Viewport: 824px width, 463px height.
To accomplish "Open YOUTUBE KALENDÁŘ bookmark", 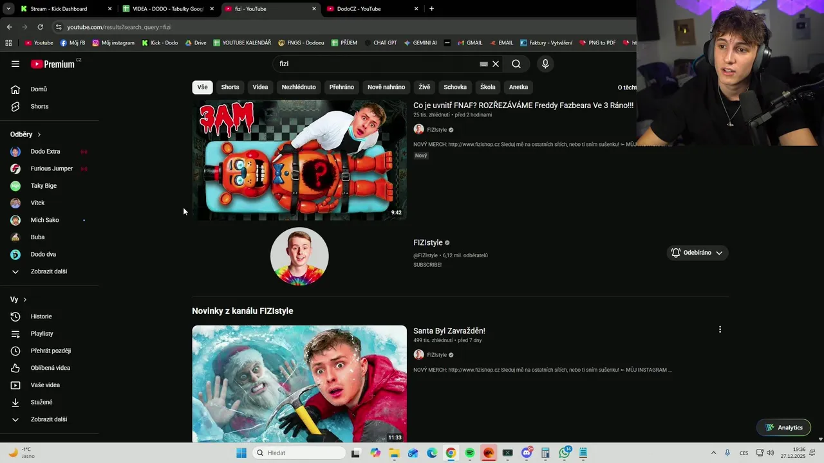I will (x=242, y=43).
